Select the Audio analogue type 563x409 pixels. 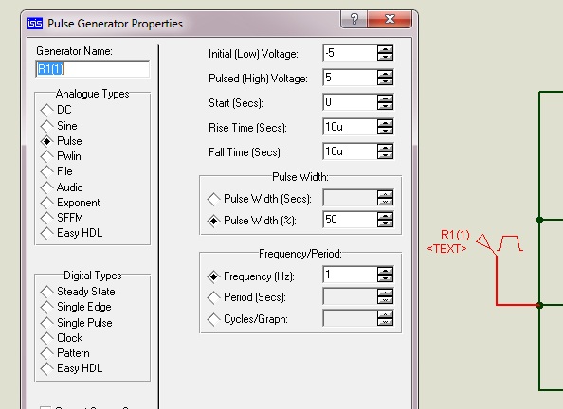[x=62, y=187]
